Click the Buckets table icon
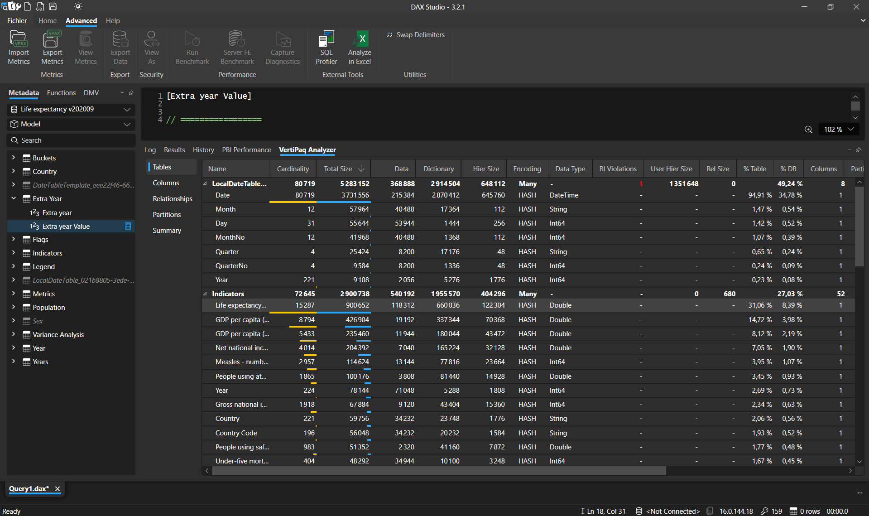869x516 pixels. point(27,158)
